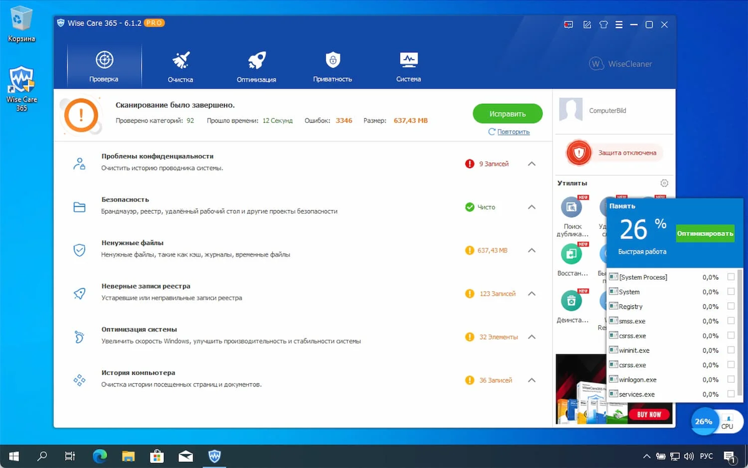The image size is (748, 468).
Task: Collapse the Оптимизация системы section
Action: click(x=532, y=337)
